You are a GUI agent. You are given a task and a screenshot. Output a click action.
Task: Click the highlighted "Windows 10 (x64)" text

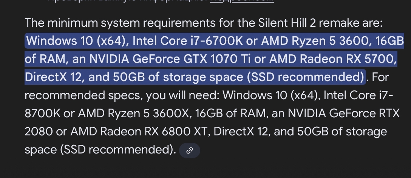coord(76,41)
